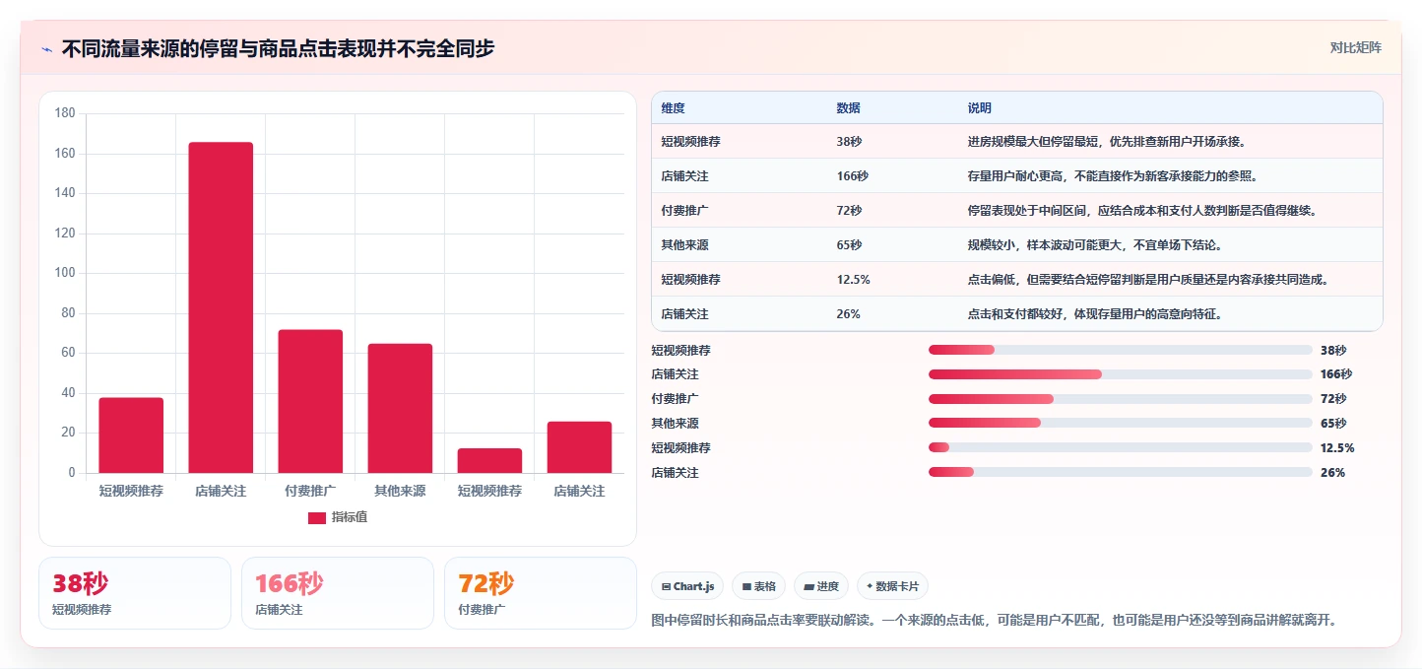The image size is (1422, 669).
Task: Click the 付费推广 x-axis label under the chart
Action: (310, 491)
